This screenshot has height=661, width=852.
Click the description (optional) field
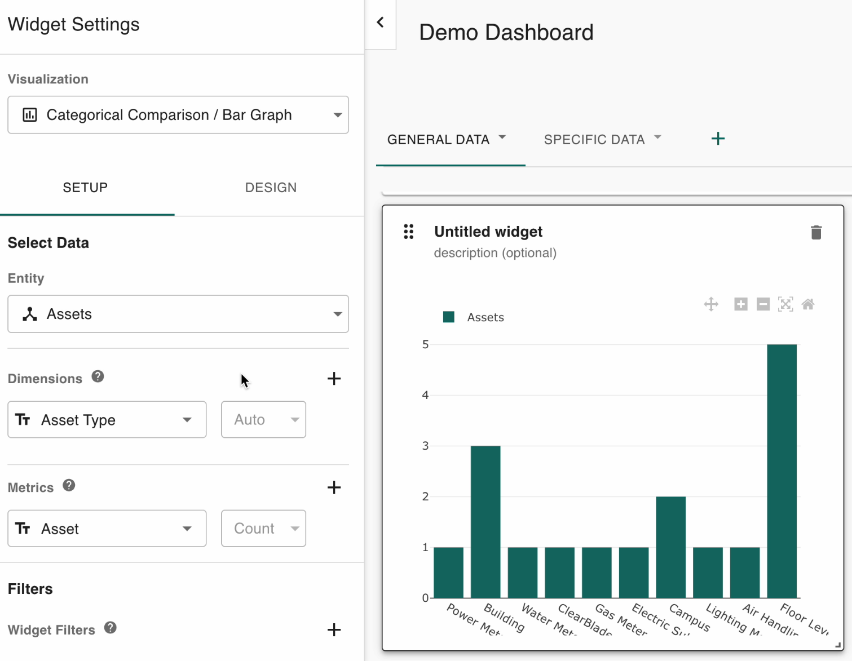coord(495,252)
